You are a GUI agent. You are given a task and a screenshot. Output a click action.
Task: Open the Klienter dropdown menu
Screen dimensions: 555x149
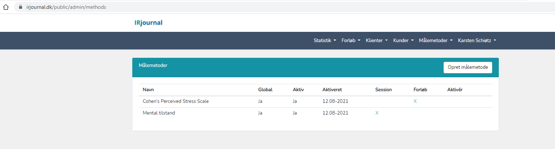(377, 41)
